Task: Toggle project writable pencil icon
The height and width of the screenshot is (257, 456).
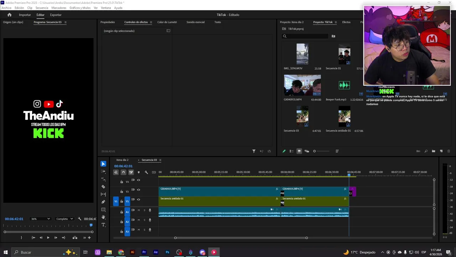Action: coord(284,151)
